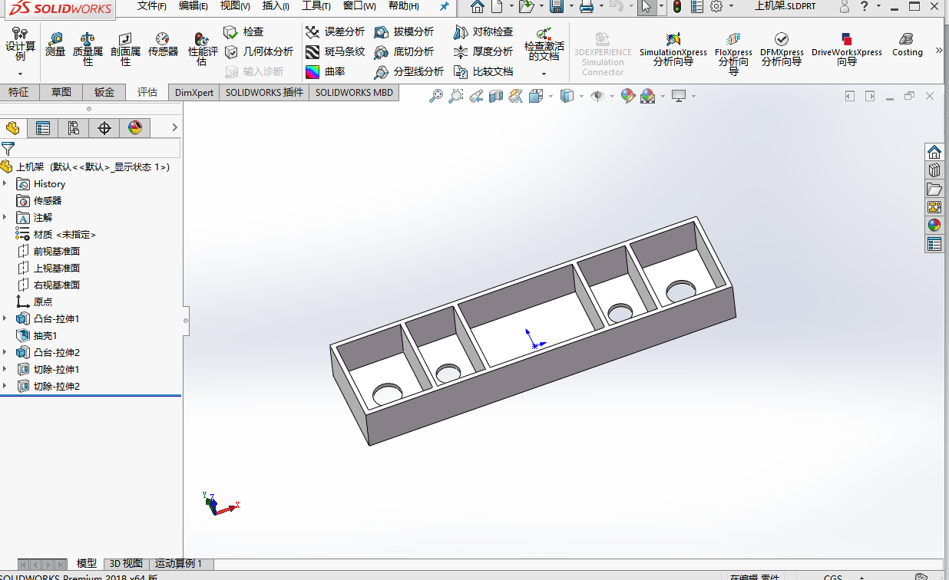The image size is (949, 580).
Task: Open 几何体分析 geometry analysis
Action: tap(259, 51)
